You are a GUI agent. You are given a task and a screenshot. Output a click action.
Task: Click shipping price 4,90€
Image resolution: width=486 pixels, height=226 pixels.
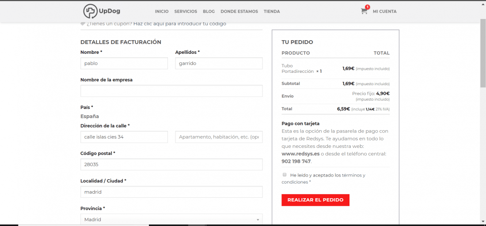pyautogui.click(x=383, y=93)
